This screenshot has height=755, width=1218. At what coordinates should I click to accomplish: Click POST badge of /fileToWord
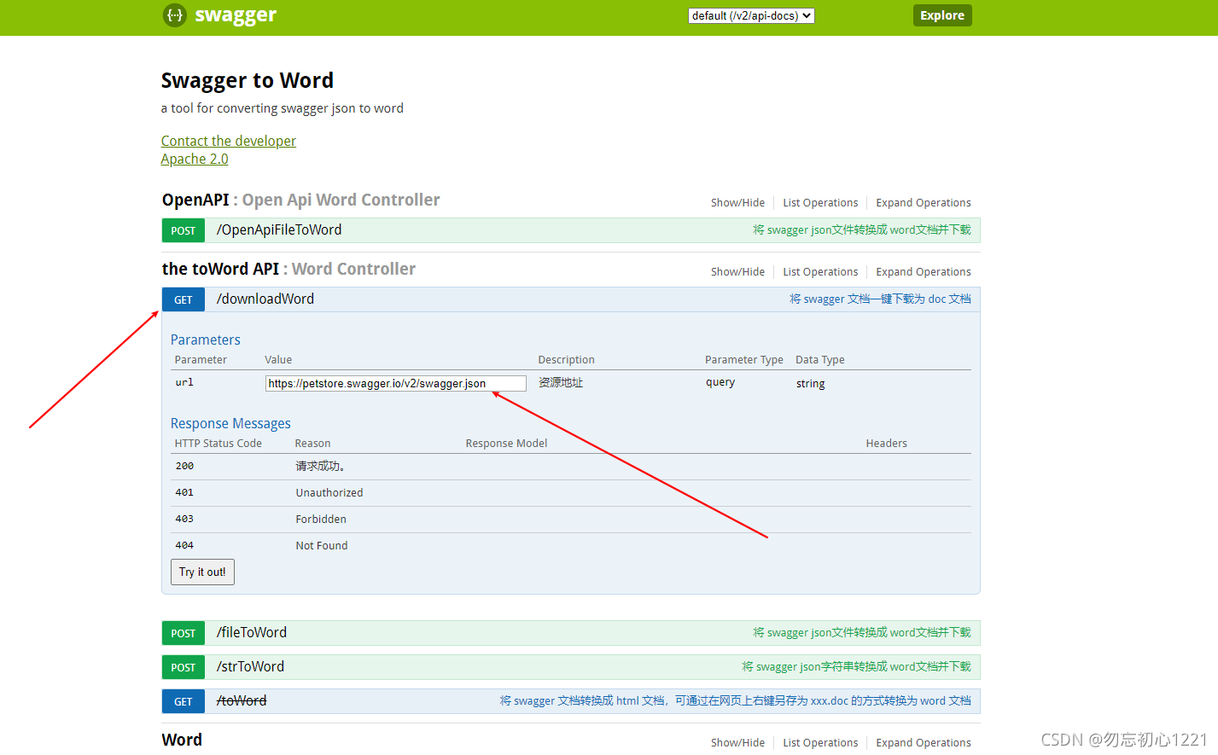pos(184,633)
